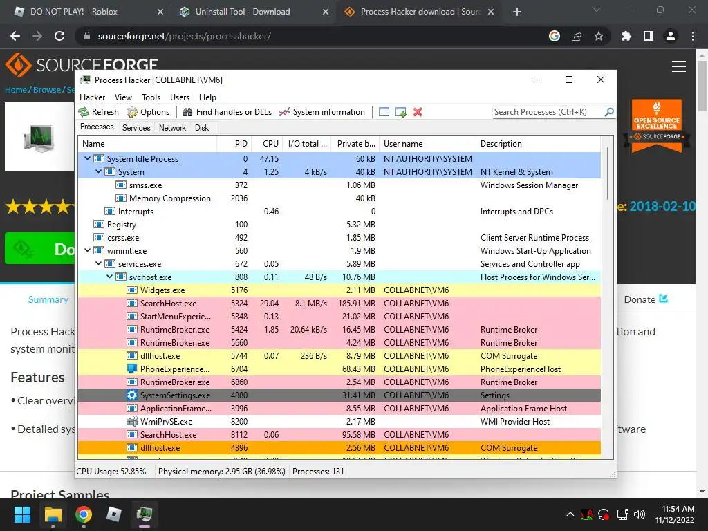This screenshot has height=531, width=708.
Task: Open the Options gear icon
Action: 132,112
